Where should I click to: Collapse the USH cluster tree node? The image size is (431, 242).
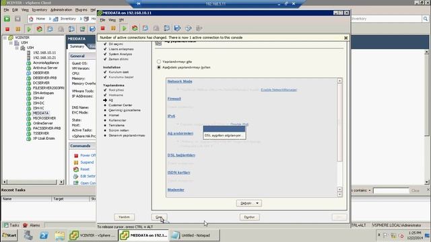(17, 48)
